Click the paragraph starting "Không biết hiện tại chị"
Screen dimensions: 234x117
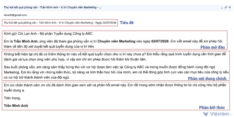coord(115,56)
